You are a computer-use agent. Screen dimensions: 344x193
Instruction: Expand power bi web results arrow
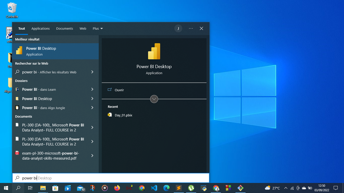click(92, 72)
